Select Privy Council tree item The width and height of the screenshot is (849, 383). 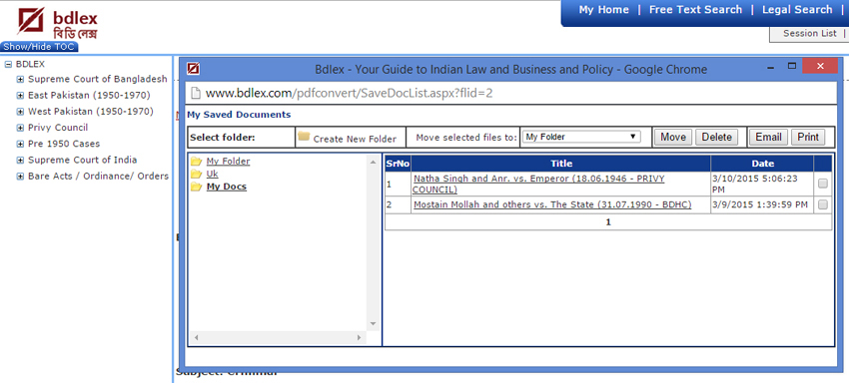[x=58, y=128]
